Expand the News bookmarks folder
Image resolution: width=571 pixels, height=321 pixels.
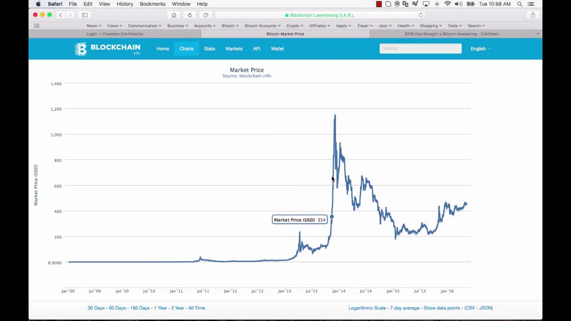click(94, 26)
